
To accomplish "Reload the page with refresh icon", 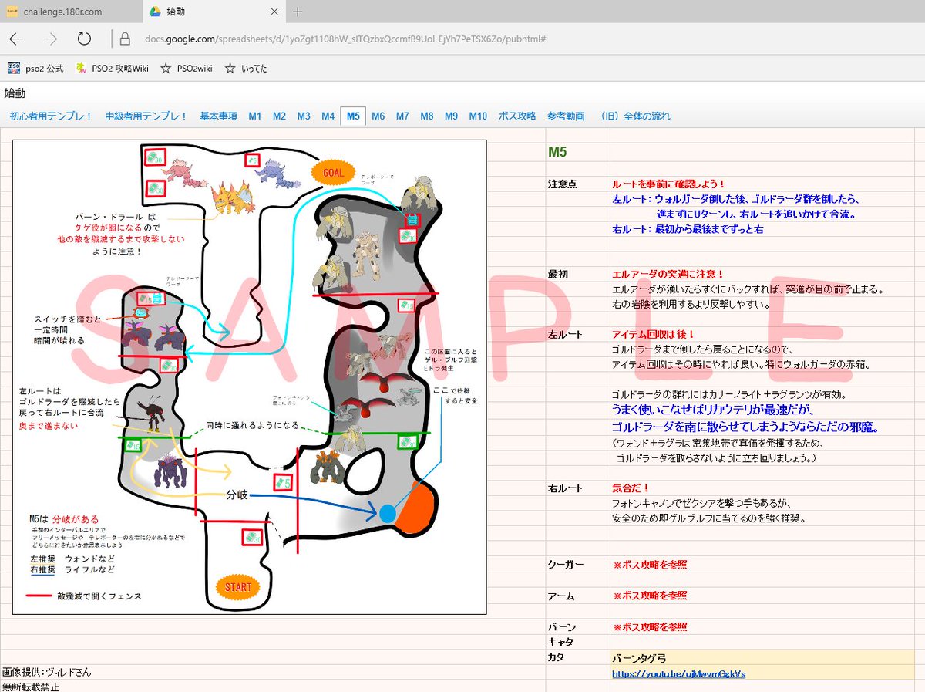I will click(84, 39).
